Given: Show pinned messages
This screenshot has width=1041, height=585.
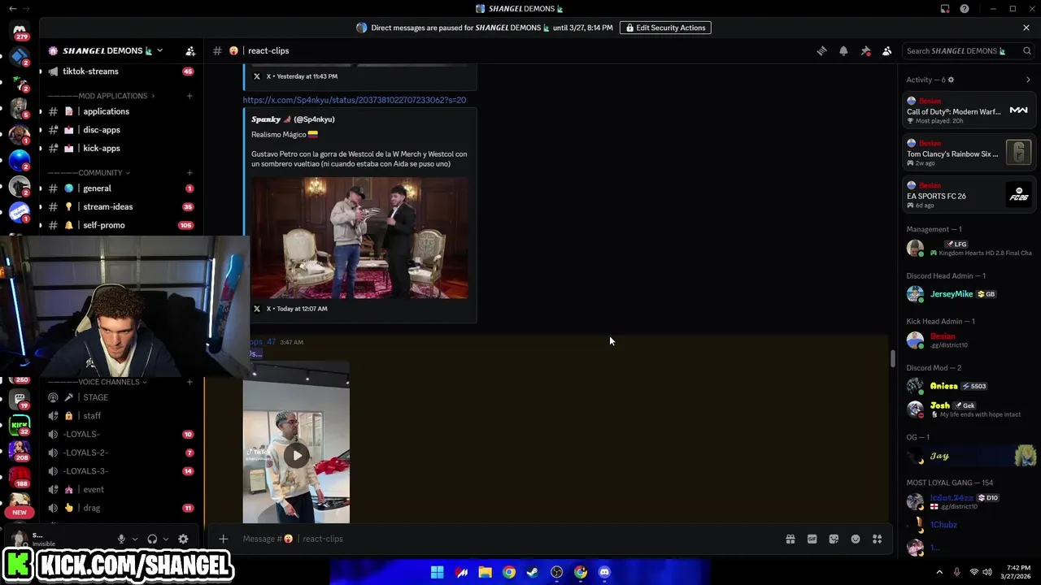Looking at the screenshot, I should [x=865, y=50].
